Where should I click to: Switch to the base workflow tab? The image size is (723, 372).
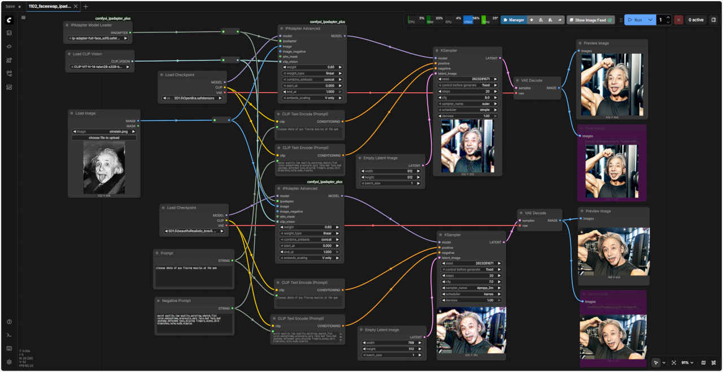click(x=10, y=6)
